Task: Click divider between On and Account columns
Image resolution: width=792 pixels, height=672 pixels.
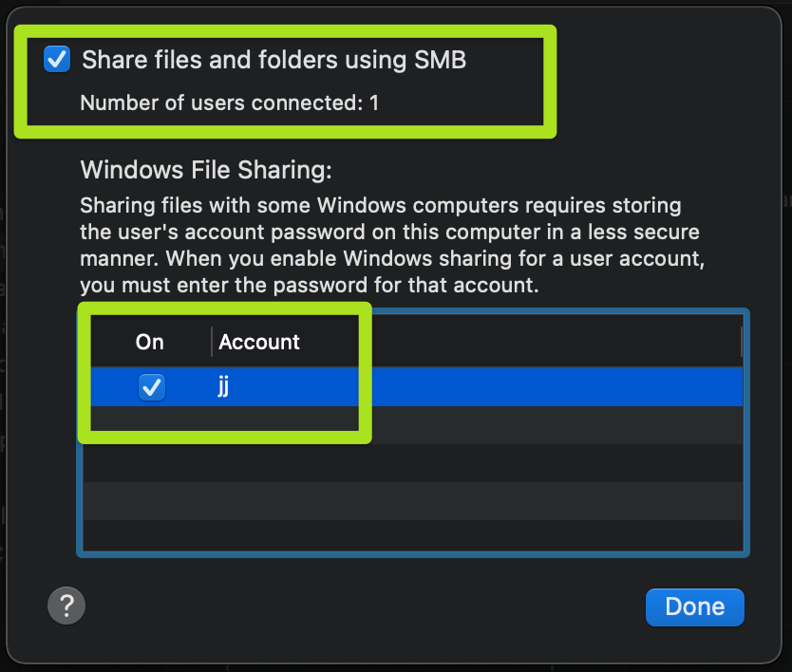Action: (x=212, y=342)
